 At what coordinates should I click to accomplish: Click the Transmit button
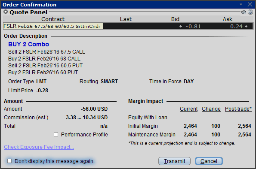174,161
